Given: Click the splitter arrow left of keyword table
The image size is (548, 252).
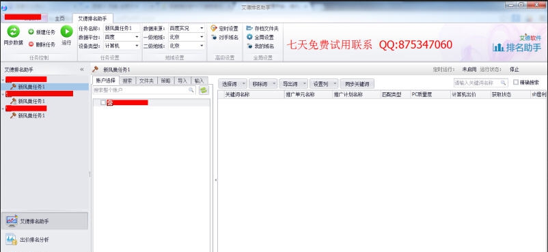Looking at the screenshot, I should (215, 180).
